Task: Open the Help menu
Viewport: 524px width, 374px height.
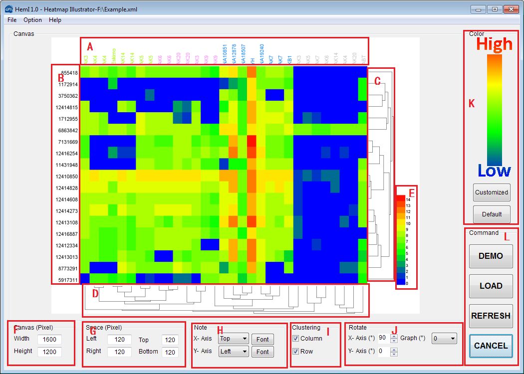Action: (x=55, y=20)
